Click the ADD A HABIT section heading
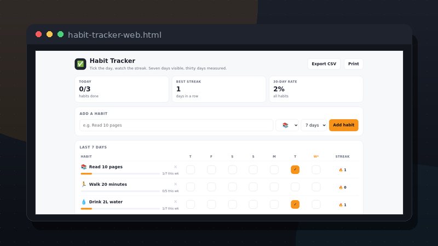This screenshot has width=438, height=246. click(x=93, y=114)
